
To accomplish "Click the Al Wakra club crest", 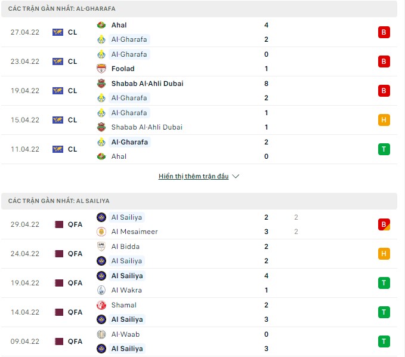I will (101, 290).
